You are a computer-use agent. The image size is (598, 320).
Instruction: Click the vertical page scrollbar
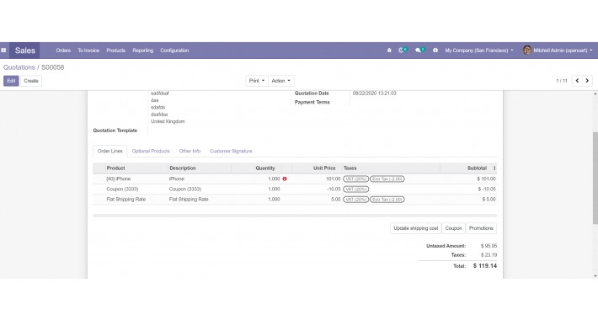[x=595, y=179]
